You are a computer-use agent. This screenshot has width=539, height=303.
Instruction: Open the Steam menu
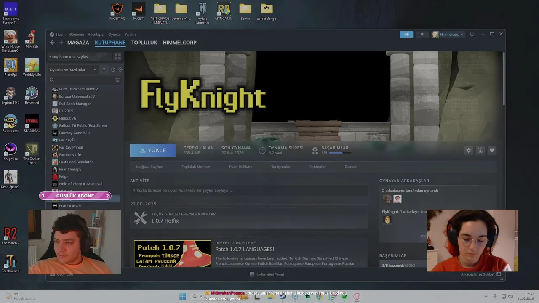(60, 35)
